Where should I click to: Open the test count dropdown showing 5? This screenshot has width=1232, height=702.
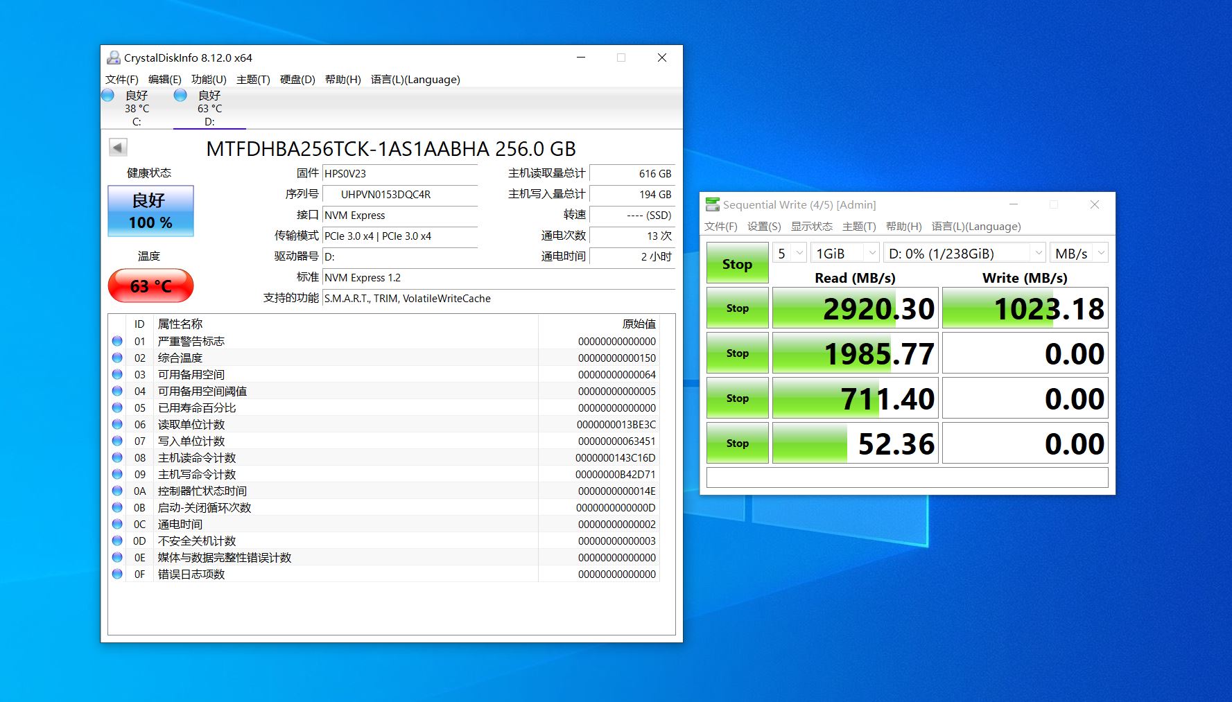(790, 254)
